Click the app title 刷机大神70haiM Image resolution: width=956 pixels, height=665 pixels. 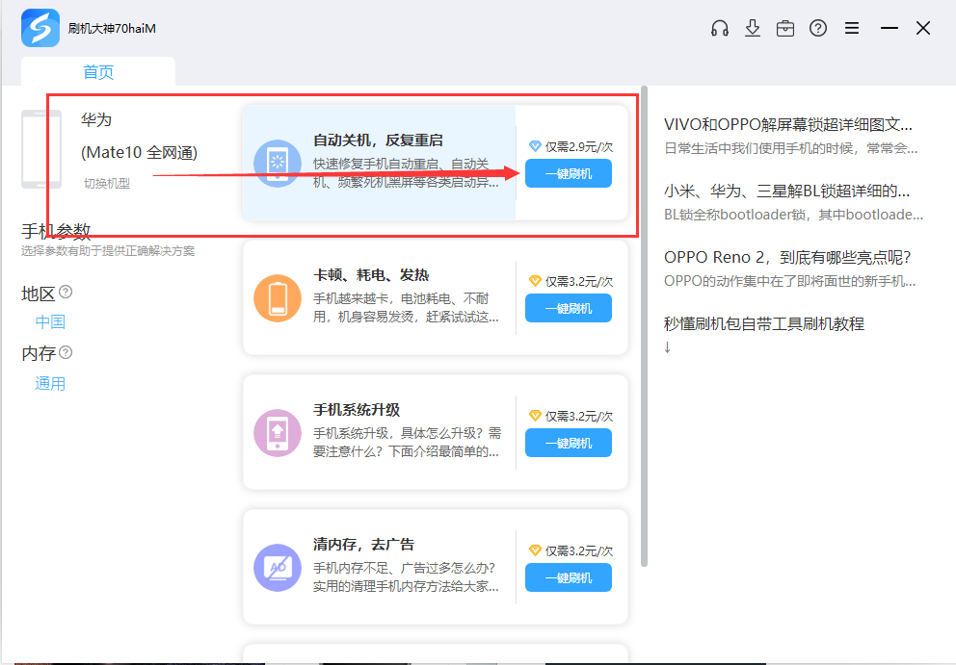(112, 29)
